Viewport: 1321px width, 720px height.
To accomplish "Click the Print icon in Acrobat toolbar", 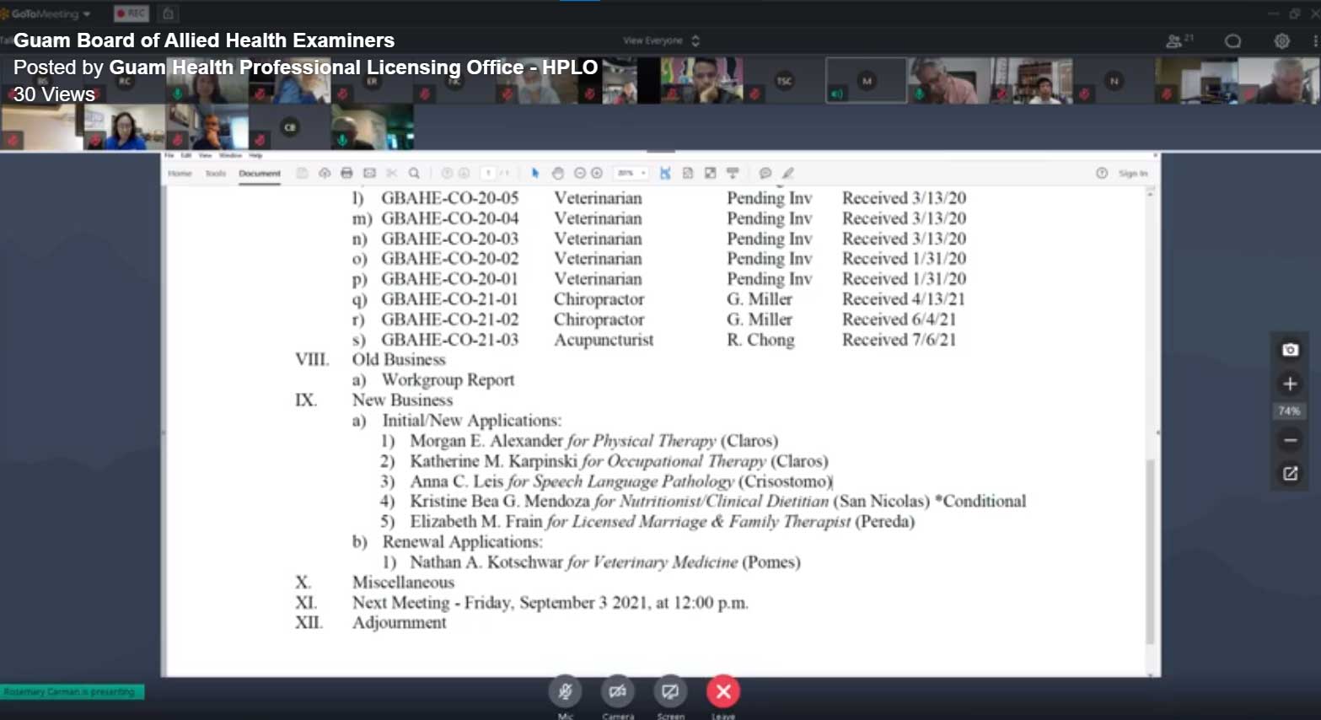I will [x=346, y=173].
